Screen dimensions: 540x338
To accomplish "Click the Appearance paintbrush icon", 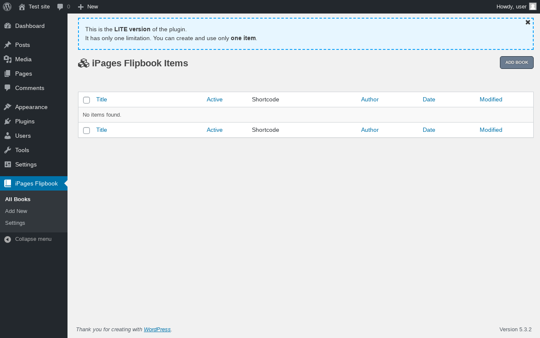I will pyautogui.click(x=8, y=107).
